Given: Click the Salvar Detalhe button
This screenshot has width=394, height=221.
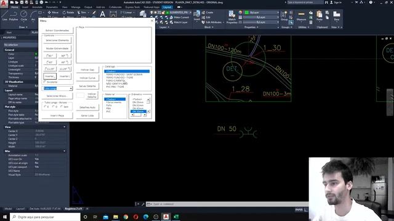Looking at the screenshot, I should point(87,86).
